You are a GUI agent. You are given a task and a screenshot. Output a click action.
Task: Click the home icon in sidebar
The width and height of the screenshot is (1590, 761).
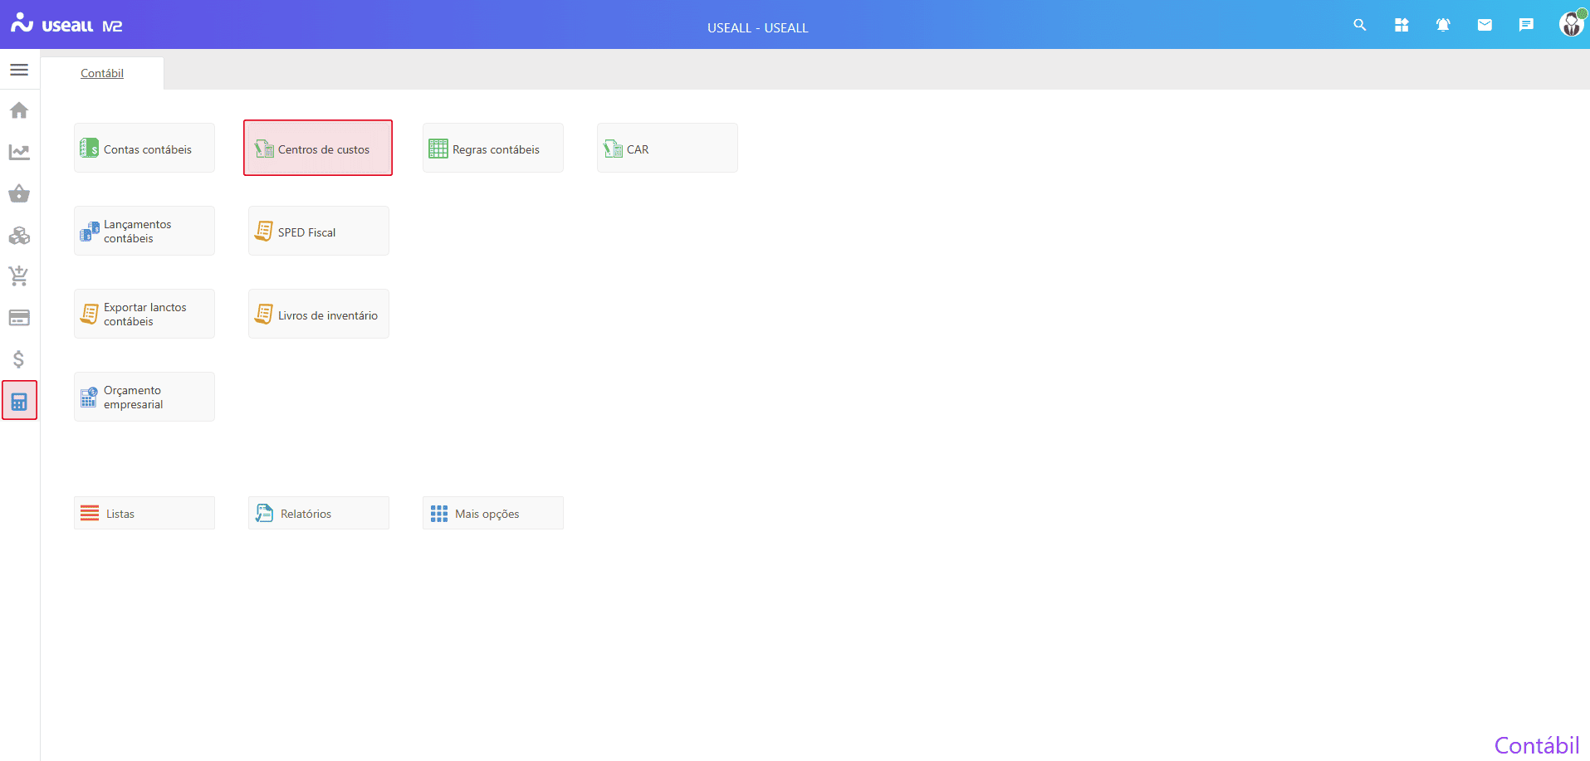click(x=19, y=110)
